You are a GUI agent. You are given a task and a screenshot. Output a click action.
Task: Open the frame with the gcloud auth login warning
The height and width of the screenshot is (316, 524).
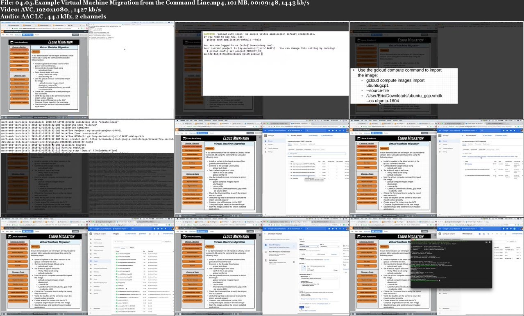[262, 70]
